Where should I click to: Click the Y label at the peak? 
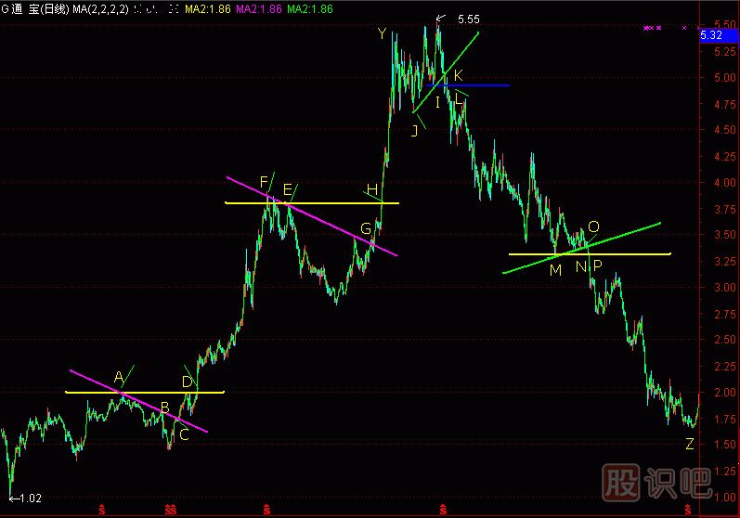tap(382, 34)
